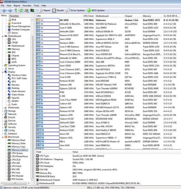This screenshot has height=189, width=181.
Task: Click the green monitor graph toolbar icon
Action: coord(32,11)
